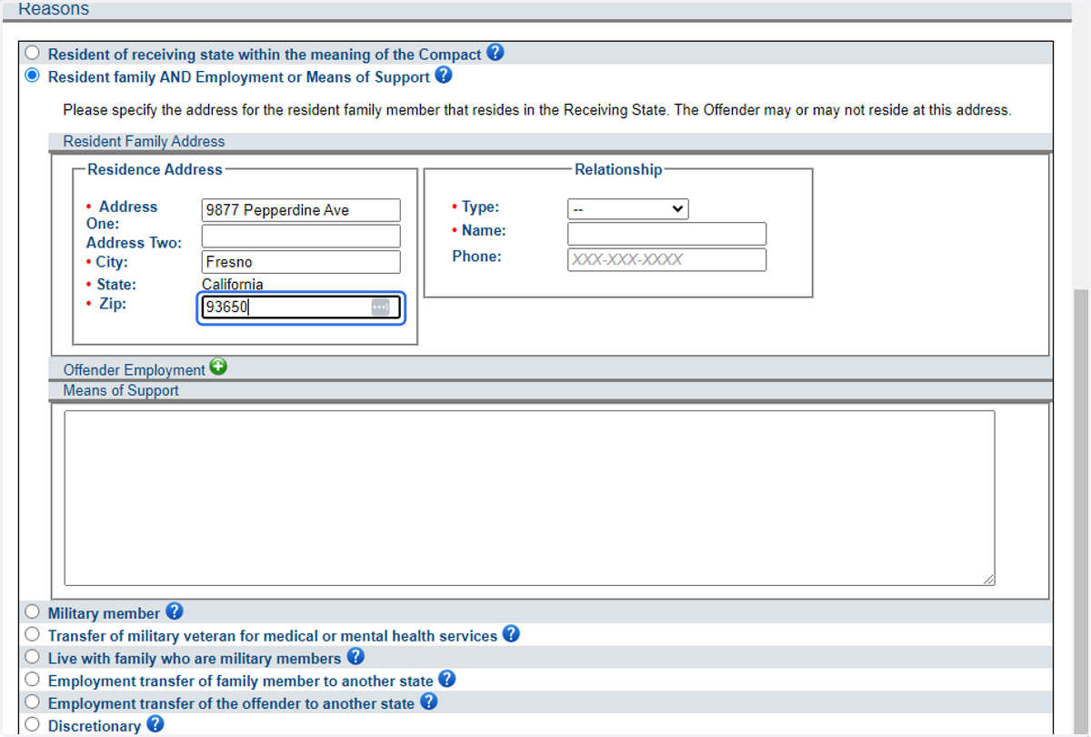Select Employment transfer of family member option
The height and width of the screenshot is (737, 1091).
point(33,679)
